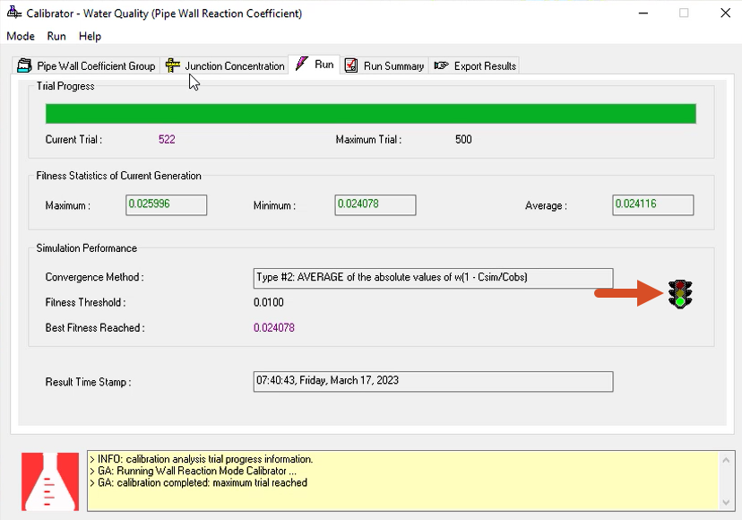
Task: Click the Maximum Trial value 500
Action: point(463,139)
